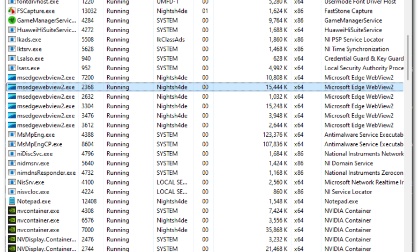This screenshot has height=252, width=418.
Task: Click the MsMpEng.exe process icon
Action: (12, 135)
